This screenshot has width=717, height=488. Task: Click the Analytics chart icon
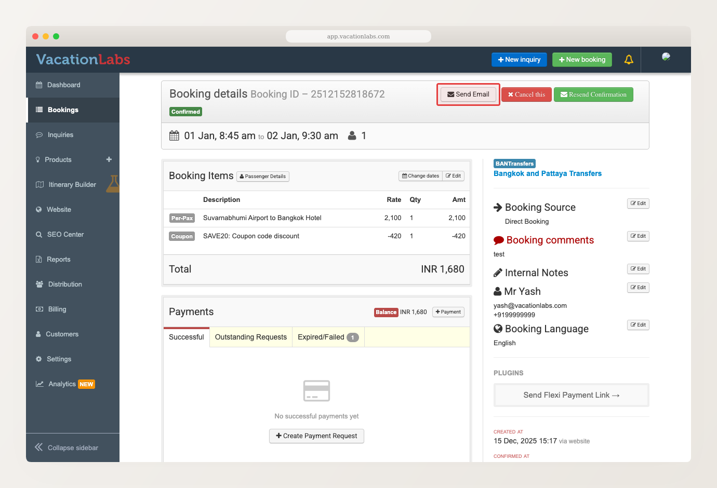(39, 384)
